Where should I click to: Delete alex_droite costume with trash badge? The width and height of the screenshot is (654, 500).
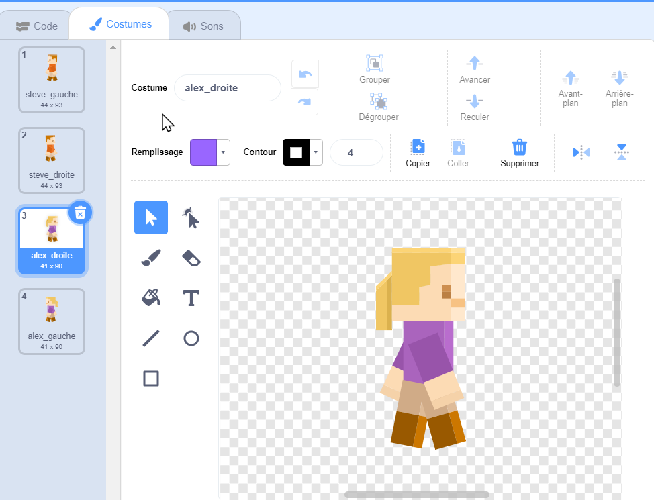80,213
